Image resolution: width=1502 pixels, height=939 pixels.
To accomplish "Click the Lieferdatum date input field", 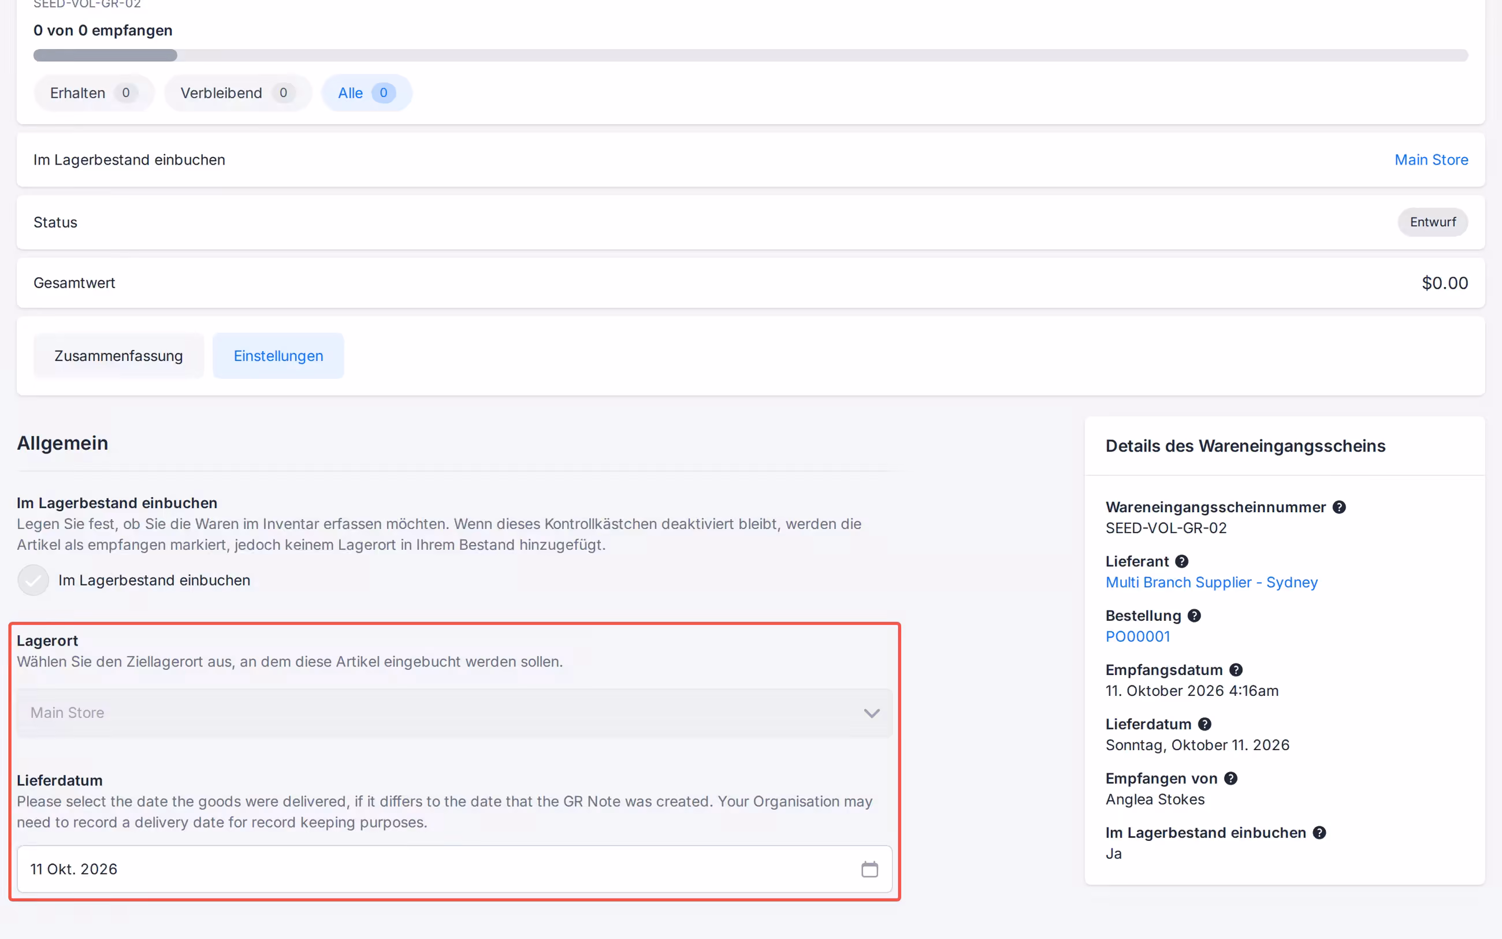I will (454, 869).
